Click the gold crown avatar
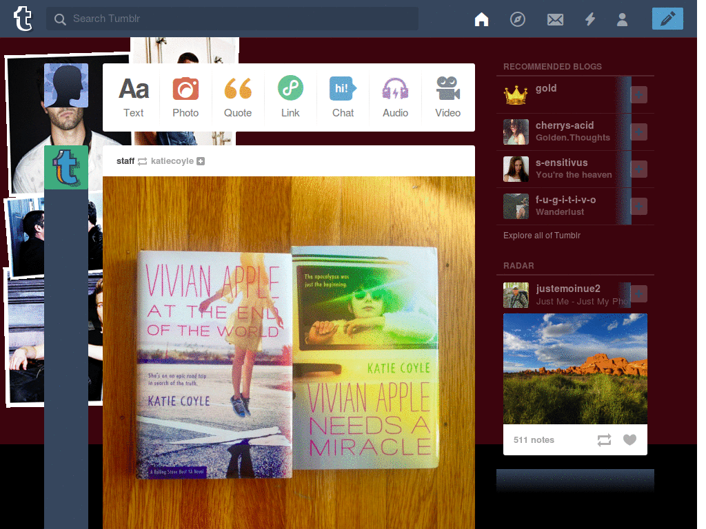The height and width of the screenshot is (529, 706). 516,94
